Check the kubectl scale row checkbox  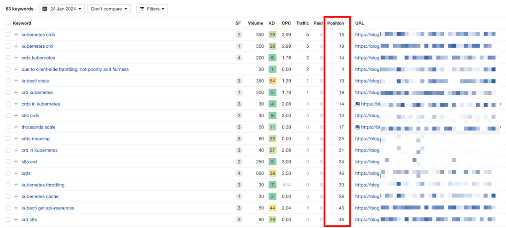click(x=8, y=81)
